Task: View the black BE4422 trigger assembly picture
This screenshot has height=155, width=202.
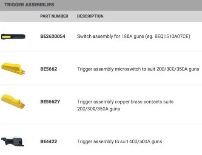Action: 12,141
